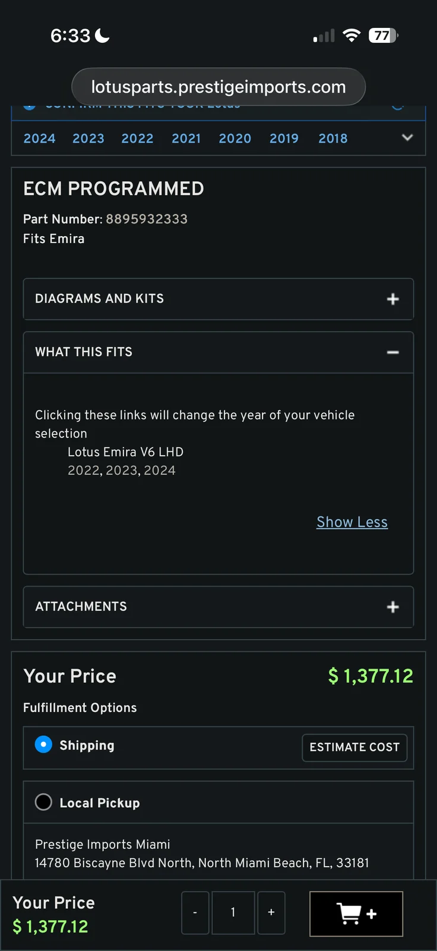The image size is (437, 951).
Task: Select the Shipping radio option
Action: tap(43, 745)
